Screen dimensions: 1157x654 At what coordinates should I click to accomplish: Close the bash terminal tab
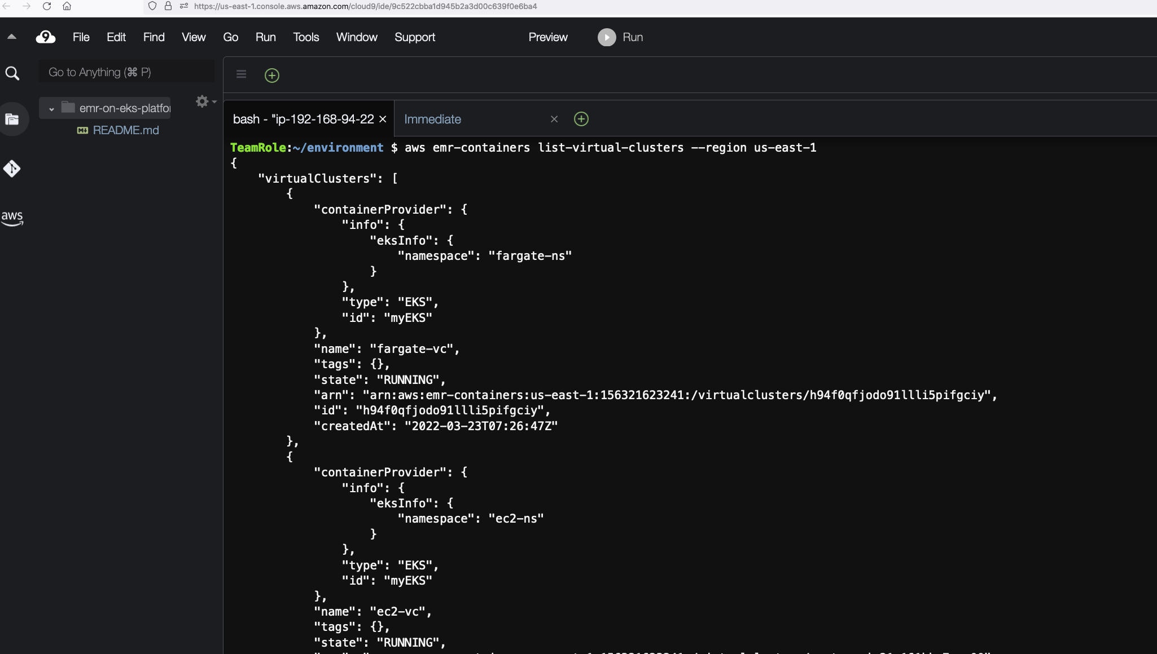tap(383, 119)
